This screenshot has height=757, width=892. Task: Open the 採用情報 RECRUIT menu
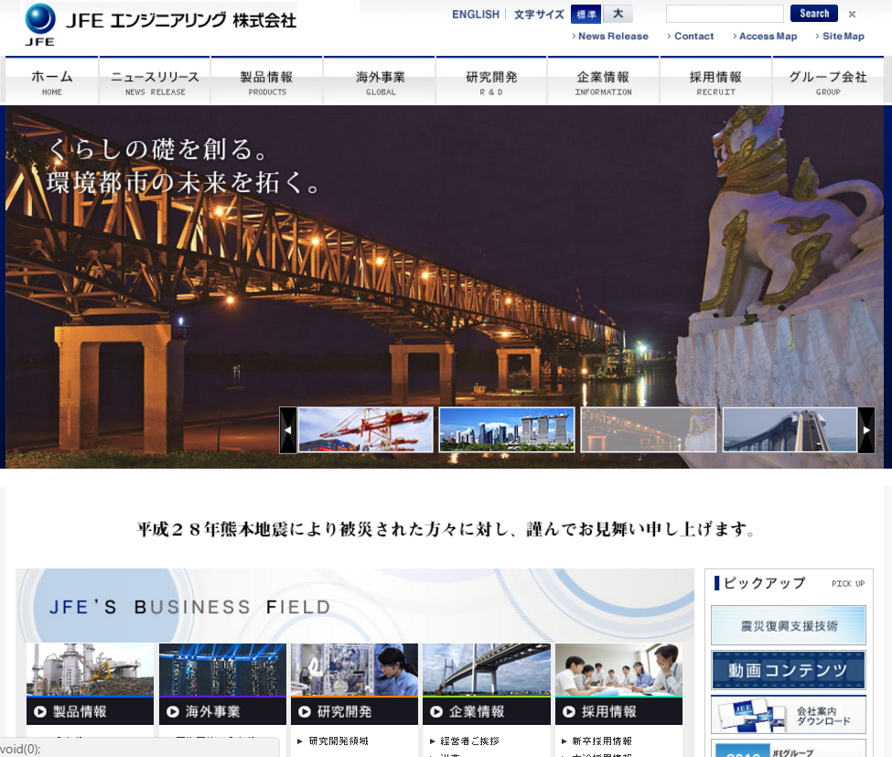pyautogui.click(x=715, y=81)
